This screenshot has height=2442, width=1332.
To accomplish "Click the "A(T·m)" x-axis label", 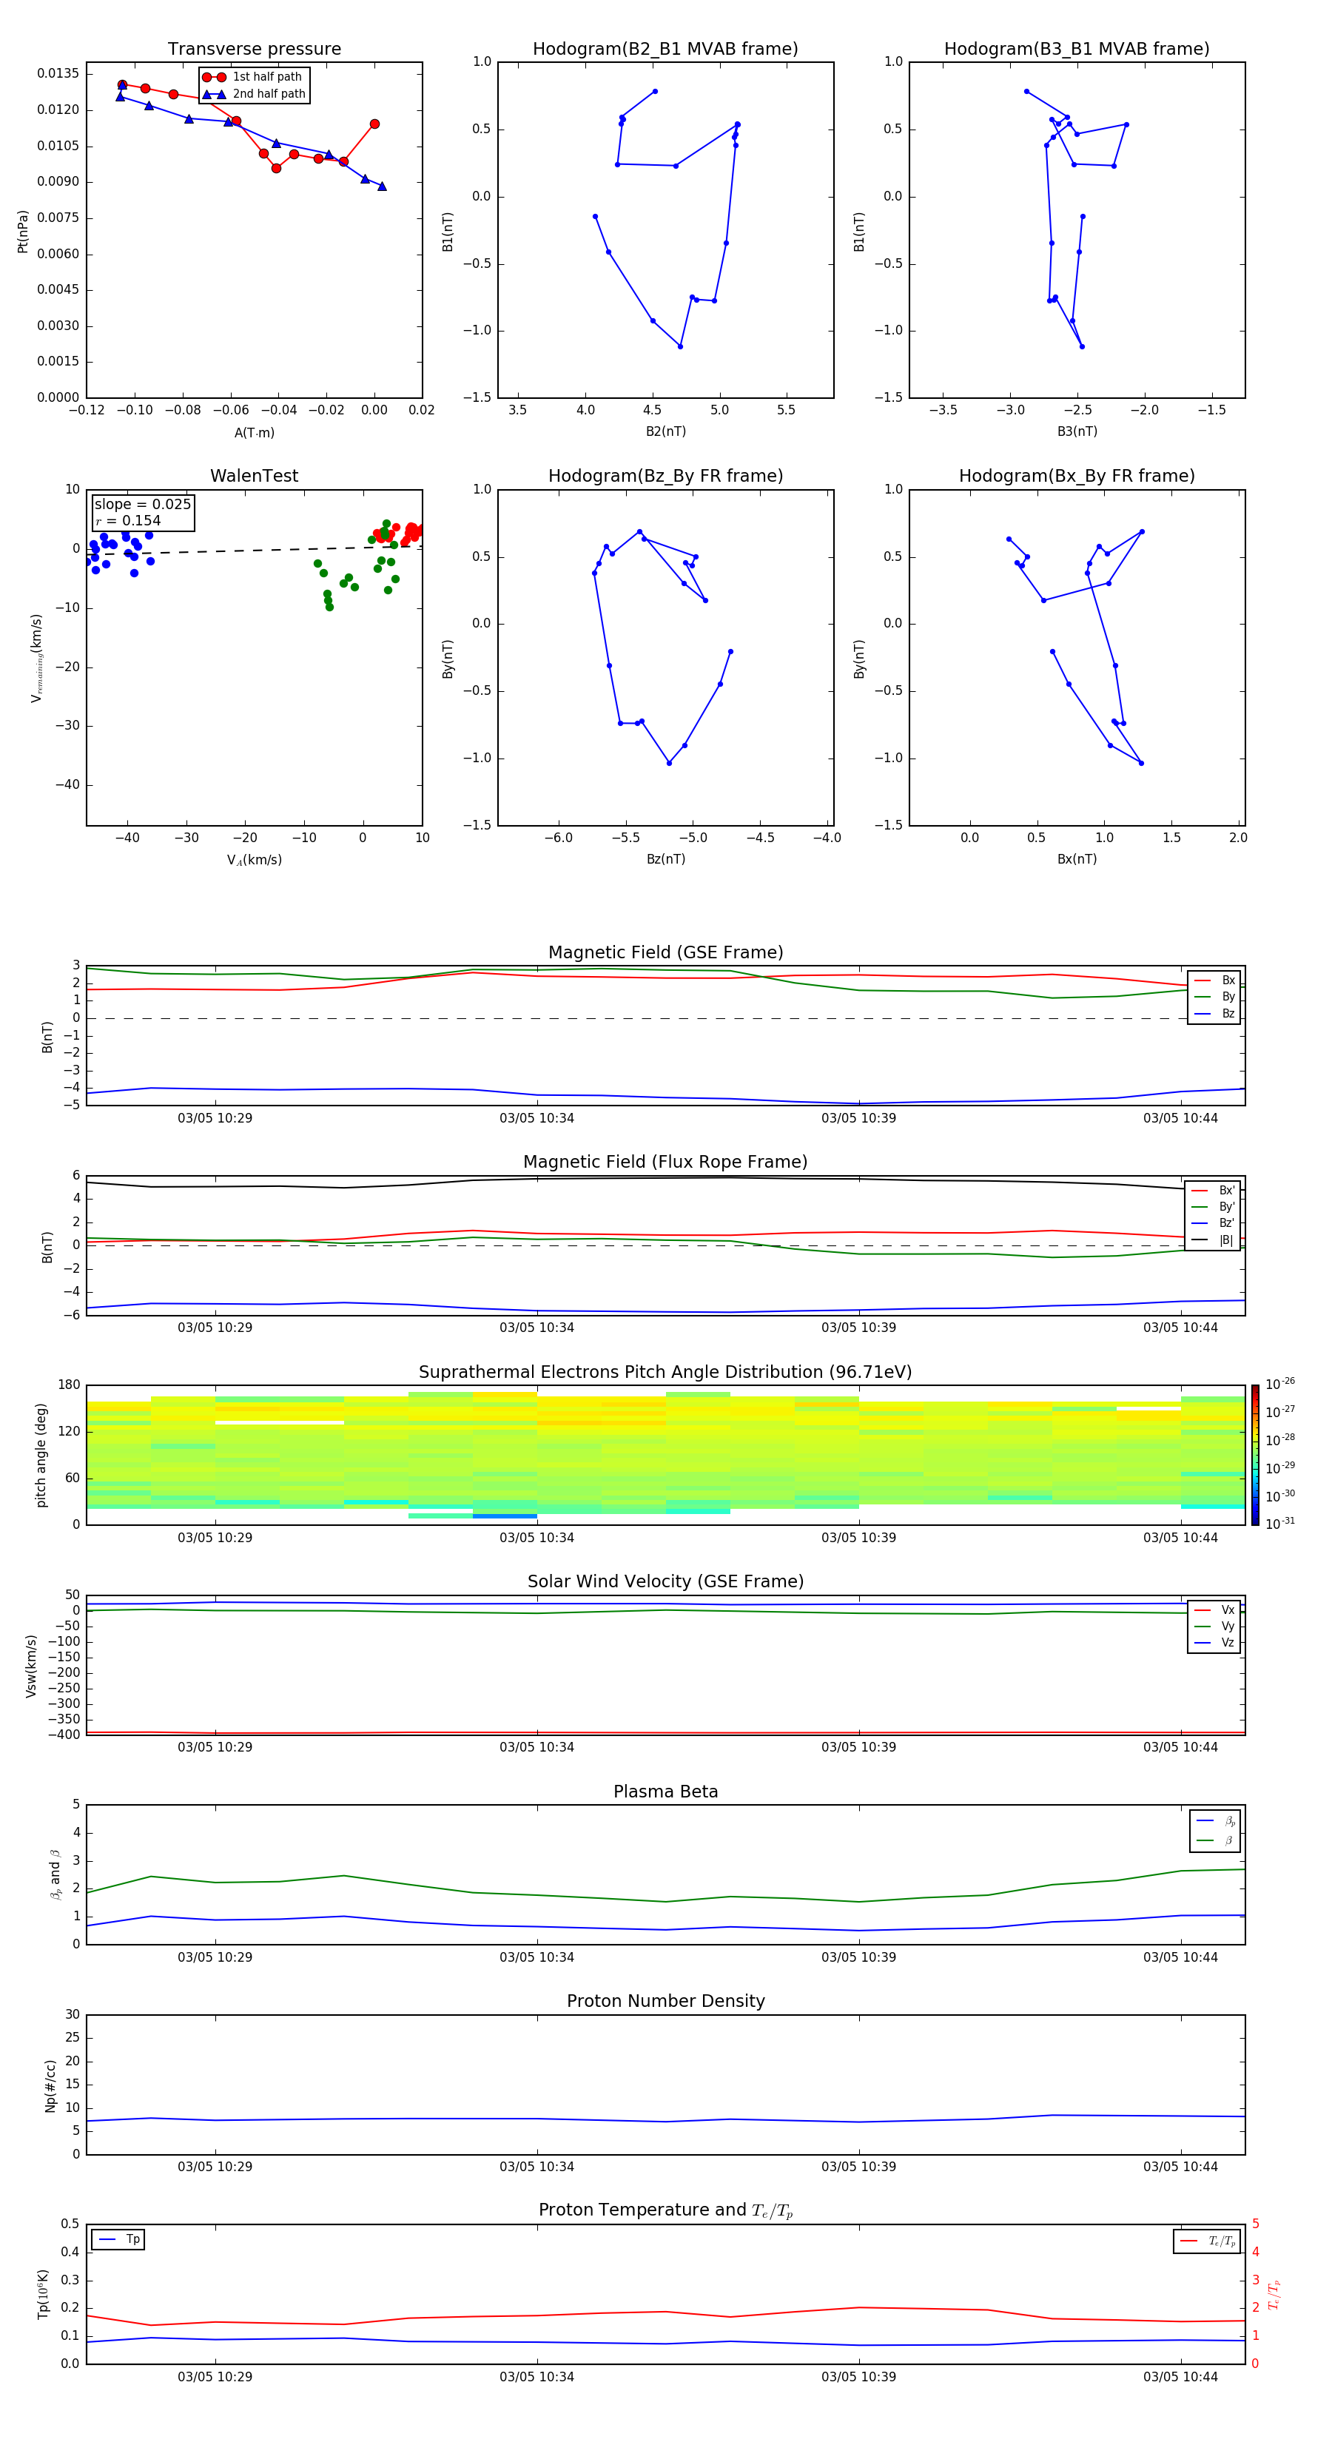I will (x=254, y=433).
